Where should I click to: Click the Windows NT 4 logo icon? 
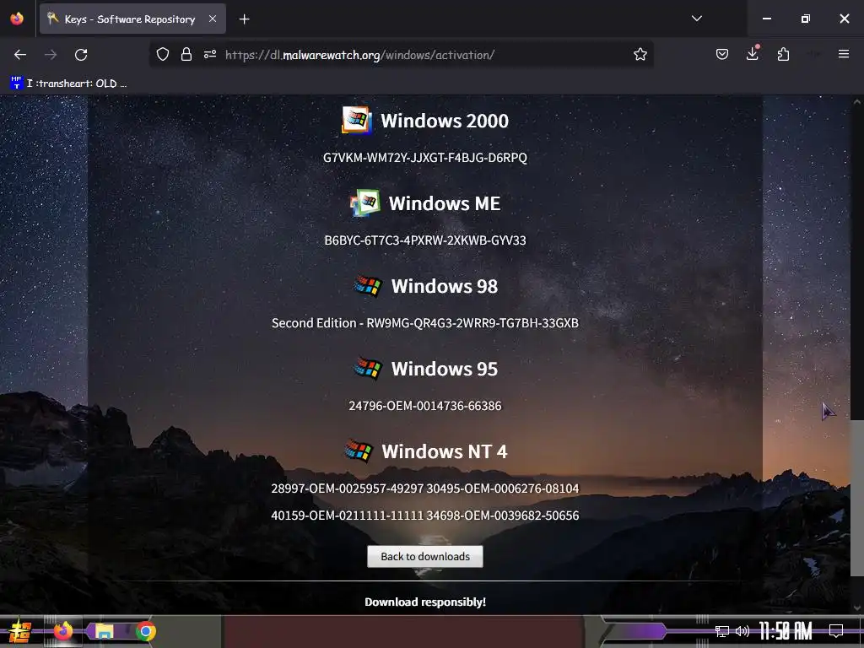tap(359, 451)
